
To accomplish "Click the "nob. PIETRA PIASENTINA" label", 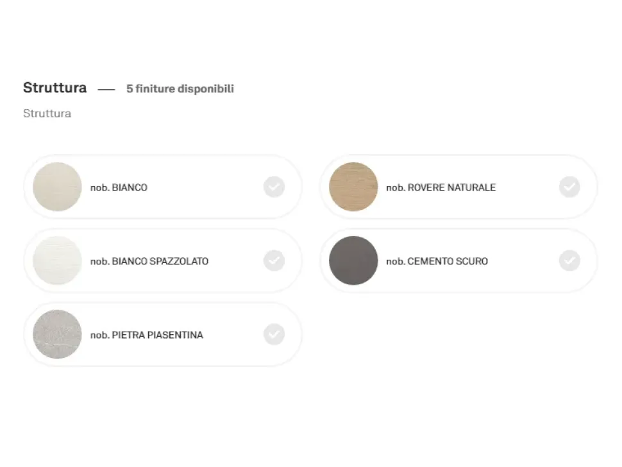I will [147, 335].
